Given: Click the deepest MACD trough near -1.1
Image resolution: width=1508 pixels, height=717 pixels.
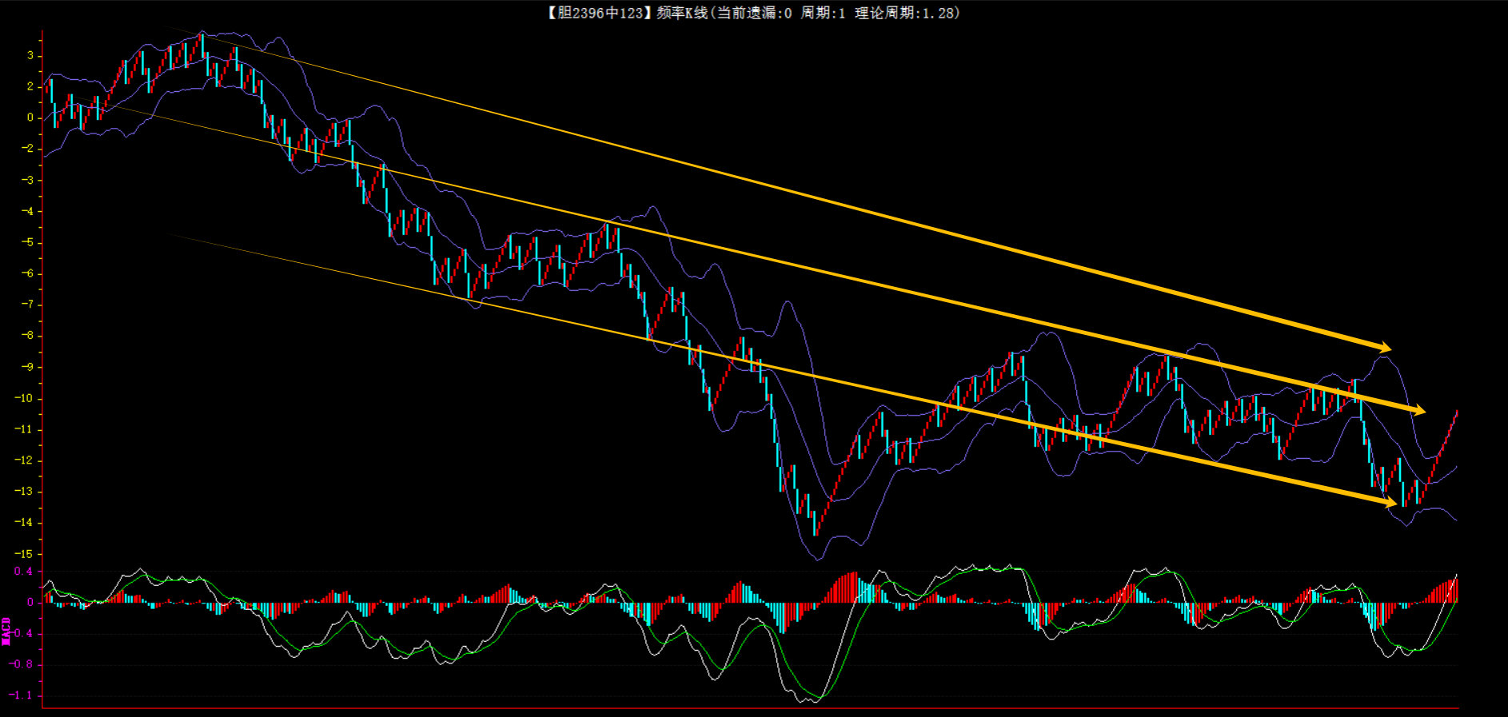Looking at the screenshot, I should pos(814,700).
